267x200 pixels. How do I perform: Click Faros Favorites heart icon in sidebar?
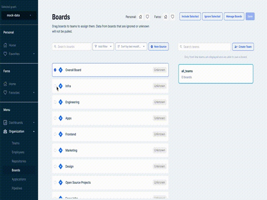[5, 92]
